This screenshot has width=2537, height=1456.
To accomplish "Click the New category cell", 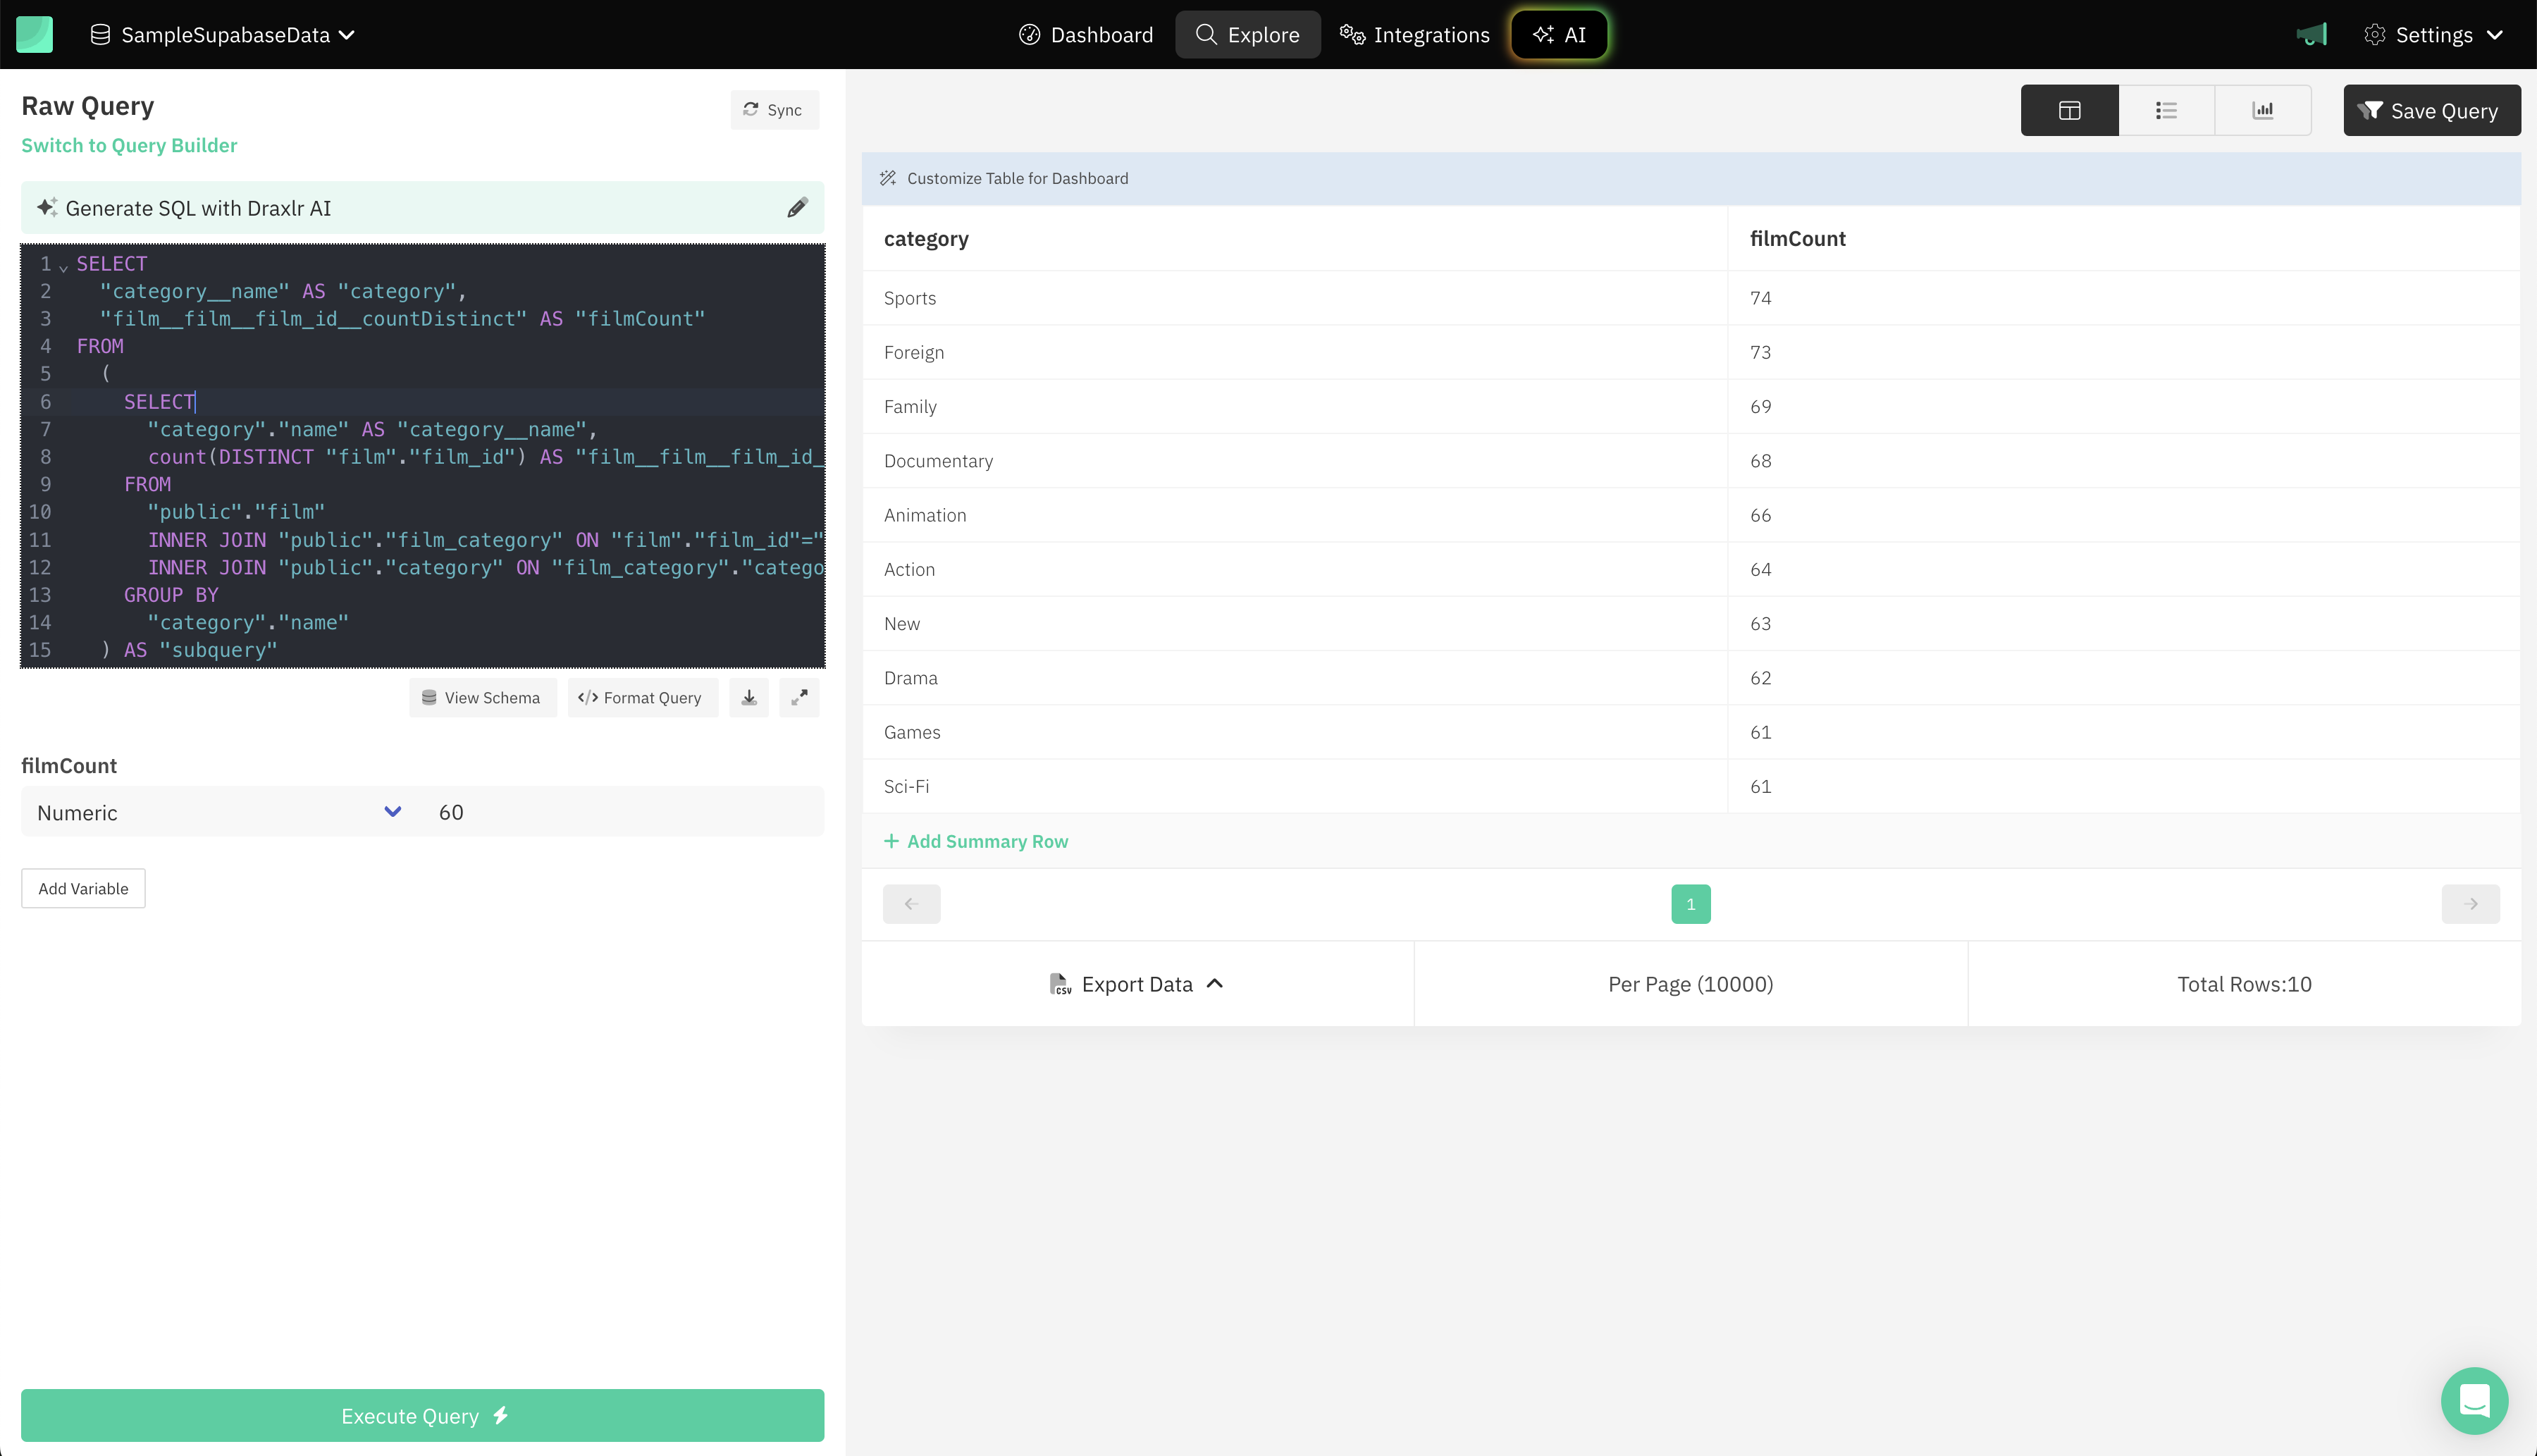I will tap(1294, 624).
